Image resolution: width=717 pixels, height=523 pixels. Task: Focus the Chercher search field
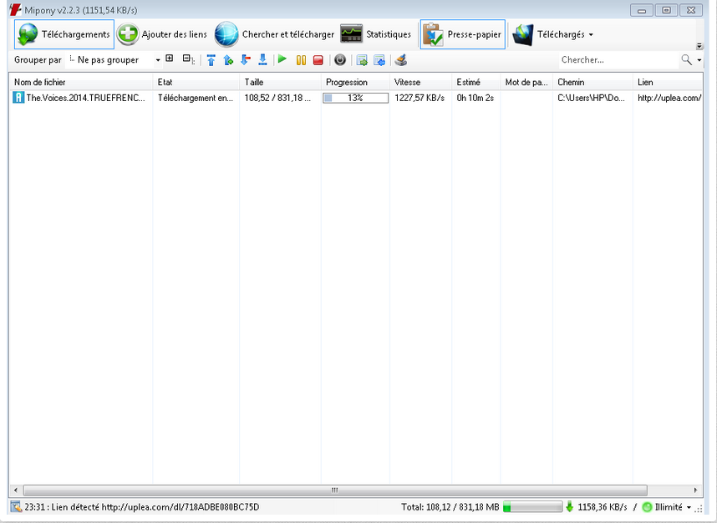click(618, 60)
